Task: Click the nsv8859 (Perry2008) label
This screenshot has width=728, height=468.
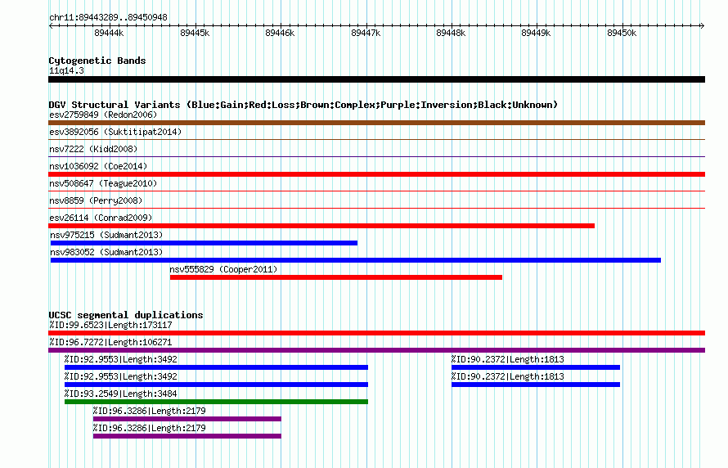Action: tap(96, 200)
